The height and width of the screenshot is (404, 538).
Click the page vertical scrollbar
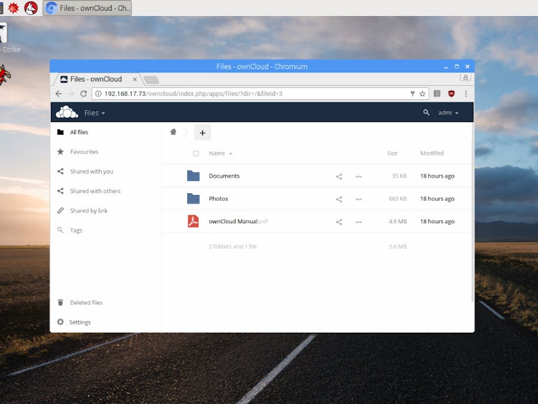point(472,213)
